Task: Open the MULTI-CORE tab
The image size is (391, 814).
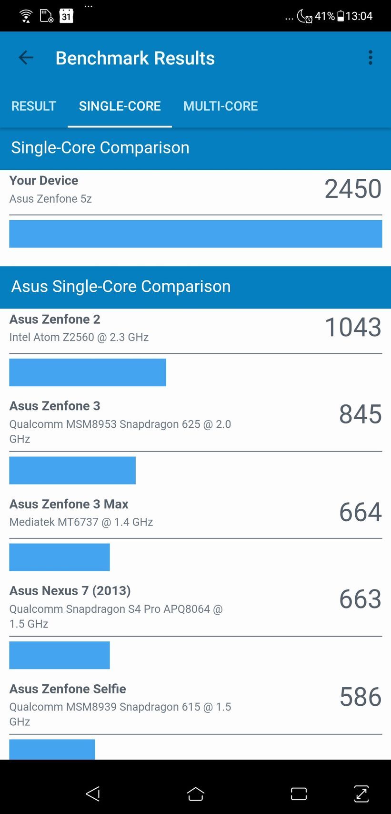Action: point(221,106)
